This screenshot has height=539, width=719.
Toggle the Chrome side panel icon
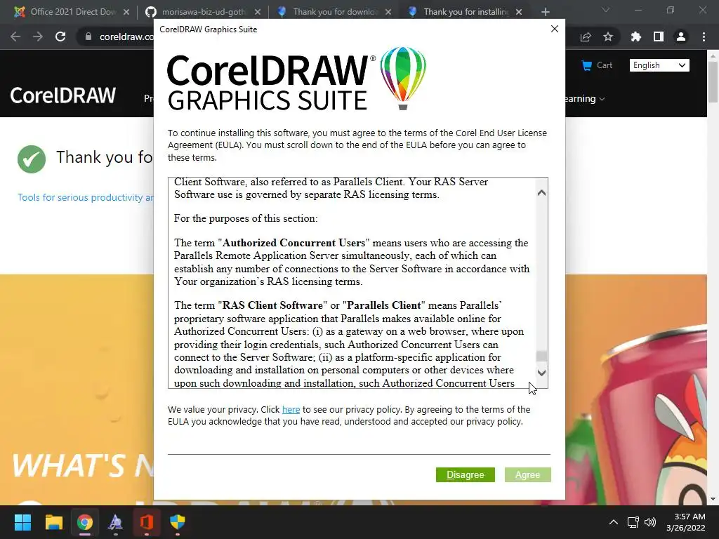click(659, 36)
